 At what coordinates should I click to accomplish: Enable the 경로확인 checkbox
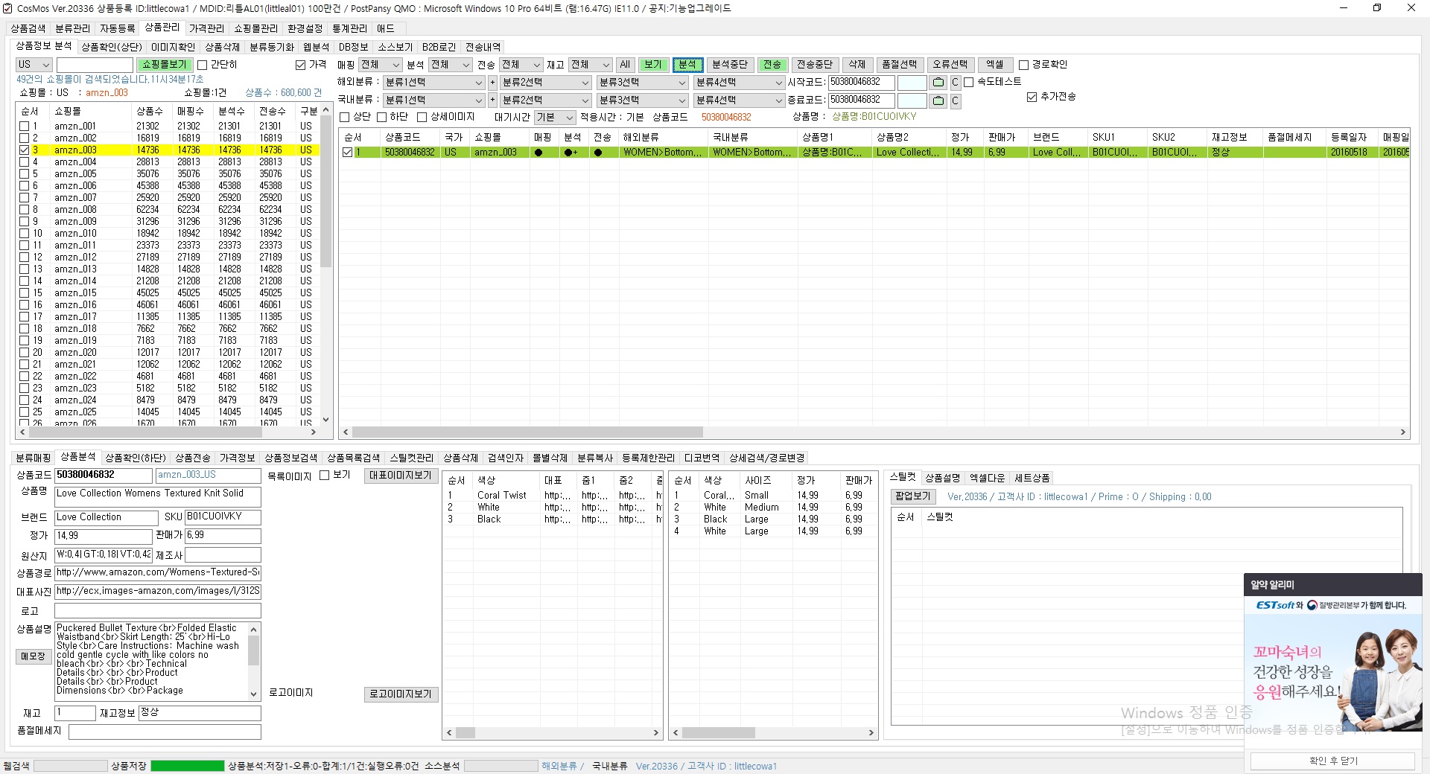1024,65
